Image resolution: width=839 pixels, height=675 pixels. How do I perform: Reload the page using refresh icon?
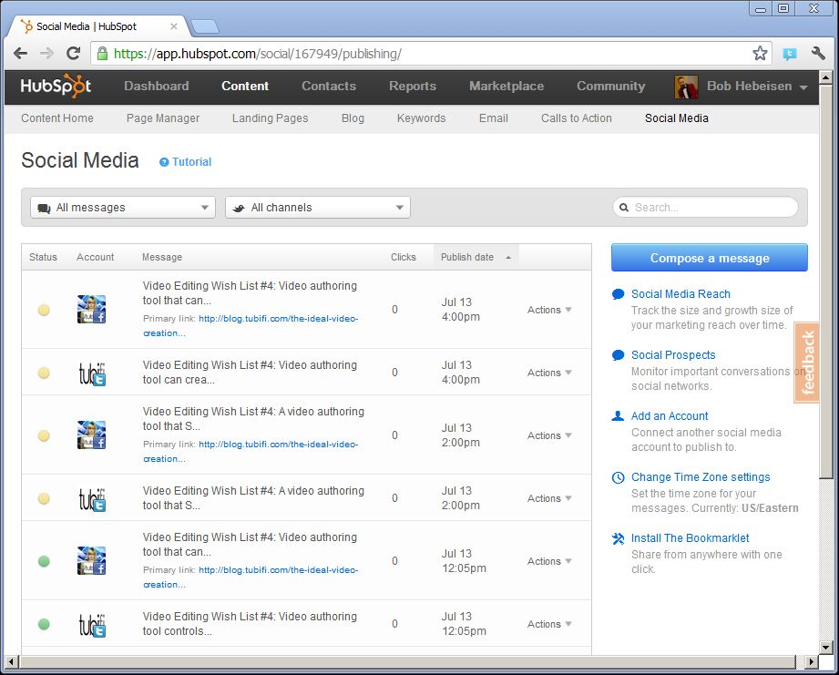tap(74, 54)
